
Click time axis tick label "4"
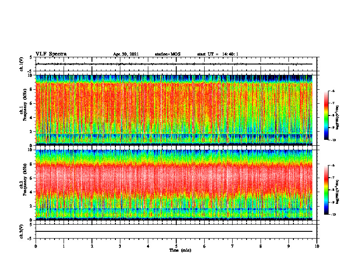pyautogui.click(x=148, y=246)
